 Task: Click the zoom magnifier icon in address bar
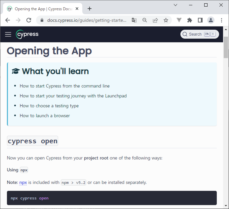point(145,20)
